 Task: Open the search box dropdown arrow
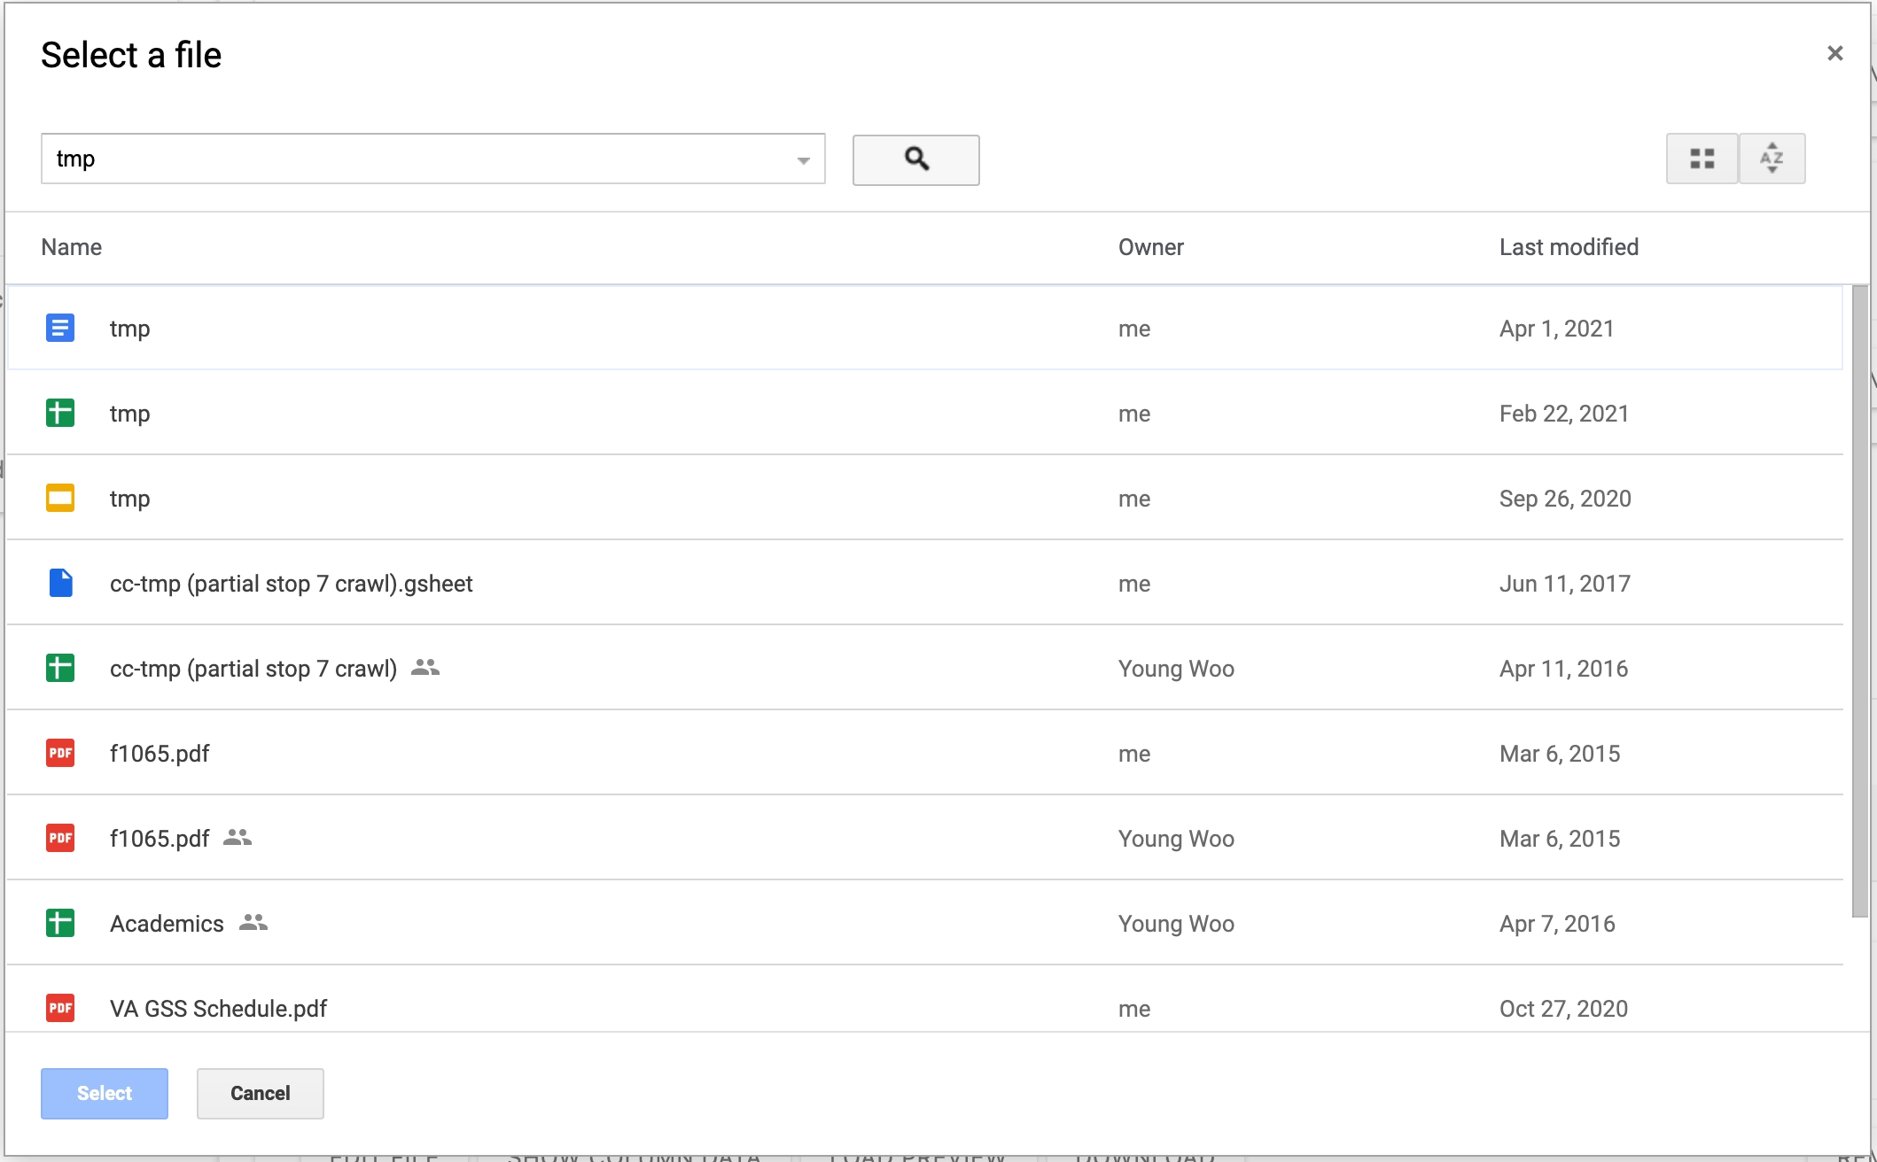[803, 160]
